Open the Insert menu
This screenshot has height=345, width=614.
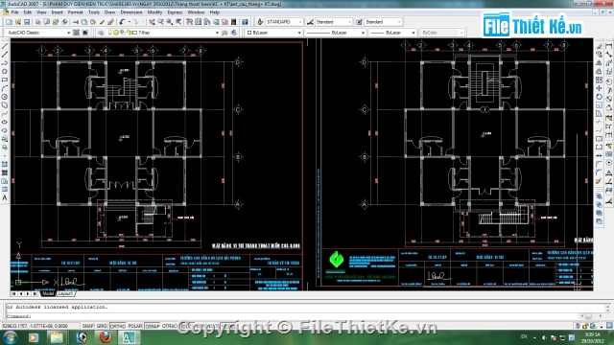57,12
